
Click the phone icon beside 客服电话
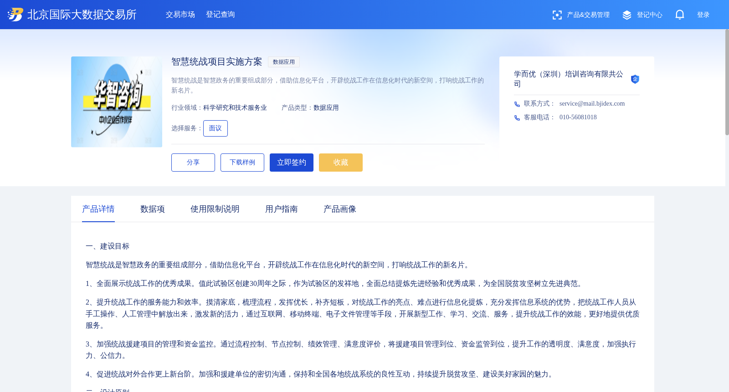tap(517, 118)
